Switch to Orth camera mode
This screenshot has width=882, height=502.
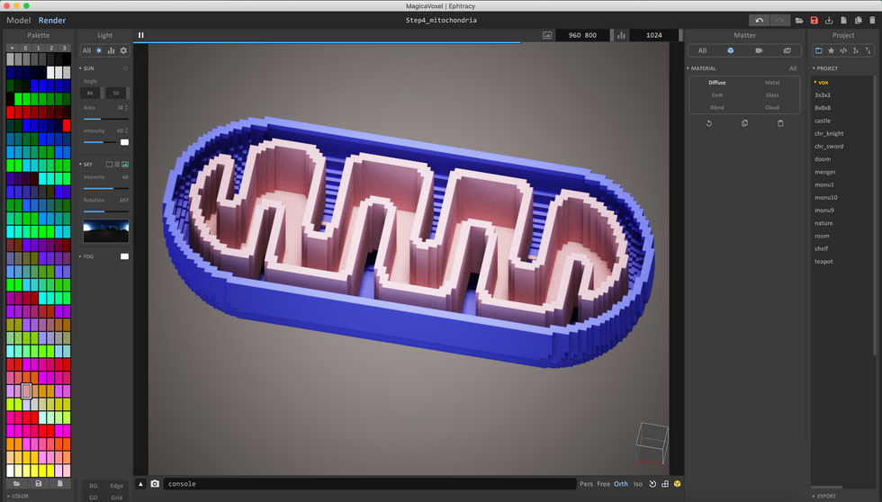(x=620, y=483)
